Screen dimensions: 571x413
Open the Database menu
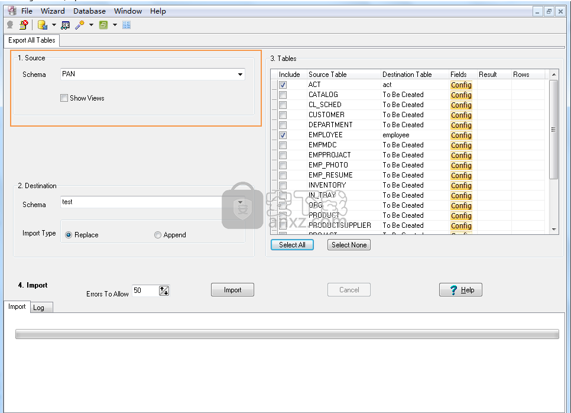pos(89,11)
